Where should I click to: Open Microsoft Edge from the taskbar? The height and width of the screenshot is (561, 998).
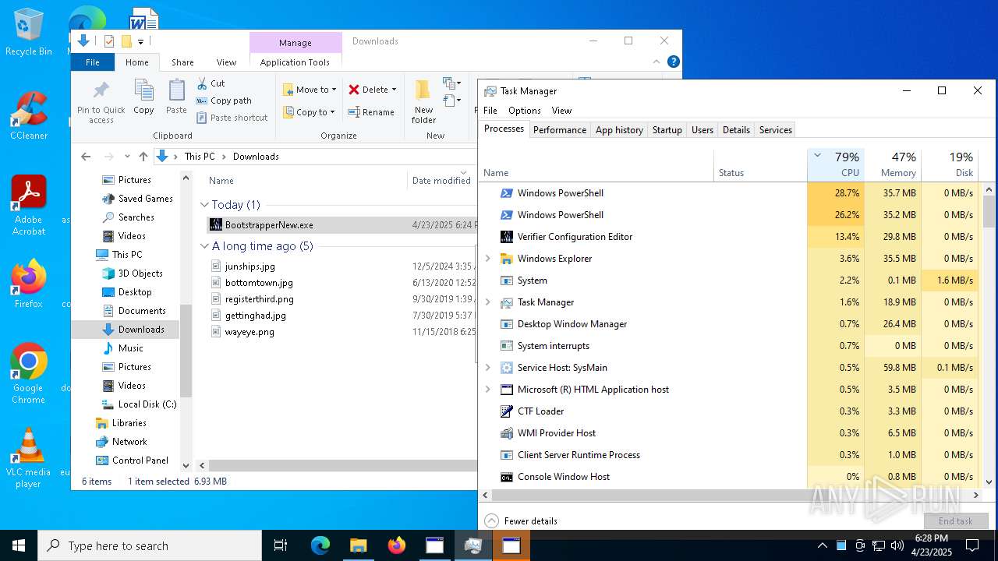320,545
